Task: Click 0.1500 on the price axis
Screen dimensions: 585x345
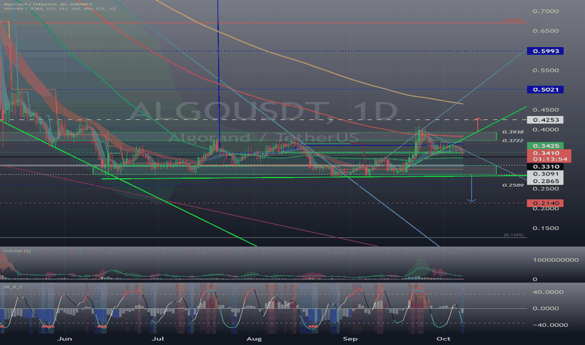Action: click(545, 228)
